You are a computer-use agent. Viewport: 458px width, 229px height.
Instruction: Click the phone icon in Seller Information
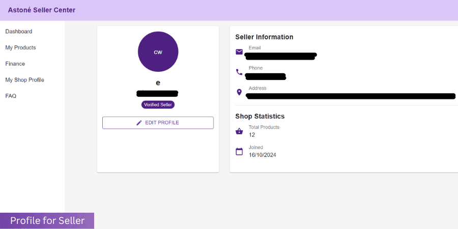pos(239,72)
